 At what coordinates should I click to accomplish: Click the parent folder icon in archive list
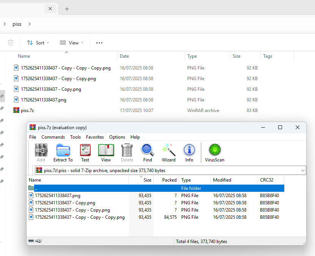tap(31, 188)
